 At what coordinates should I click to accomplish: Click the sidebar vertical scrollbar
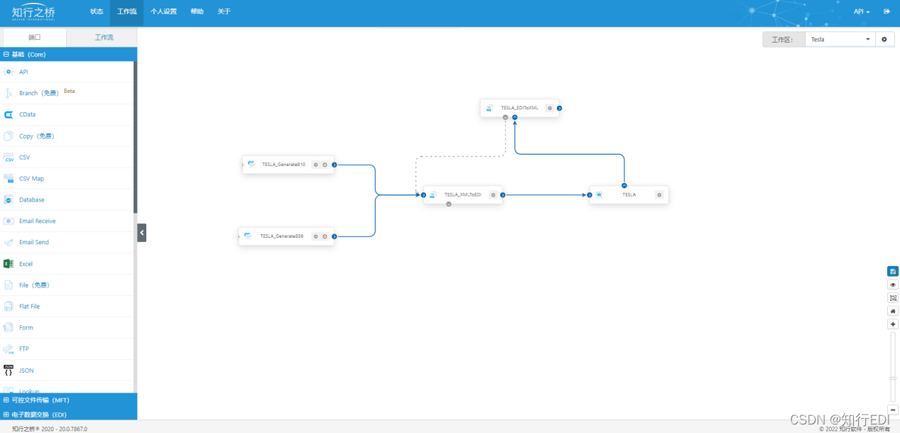[135, 137]
